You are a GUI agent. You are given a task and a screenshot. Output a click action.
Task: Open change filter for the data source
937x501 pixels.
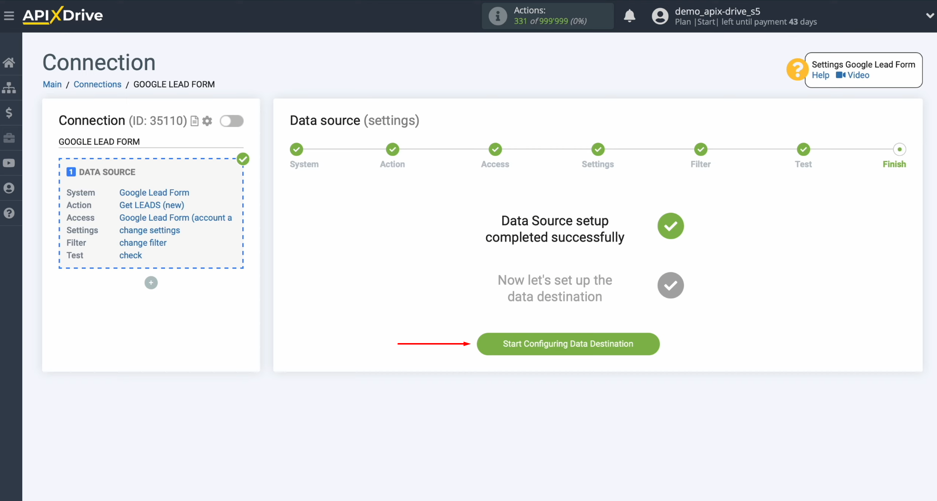click(143, 243)
